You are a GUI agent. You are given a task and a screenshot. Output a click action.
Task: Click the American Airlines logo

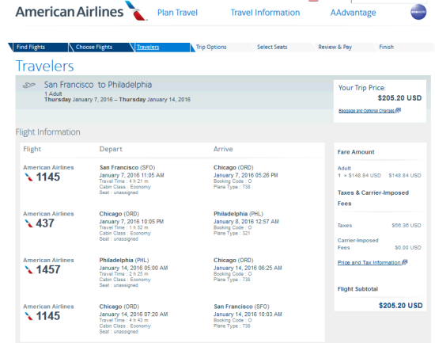point(81,11)
